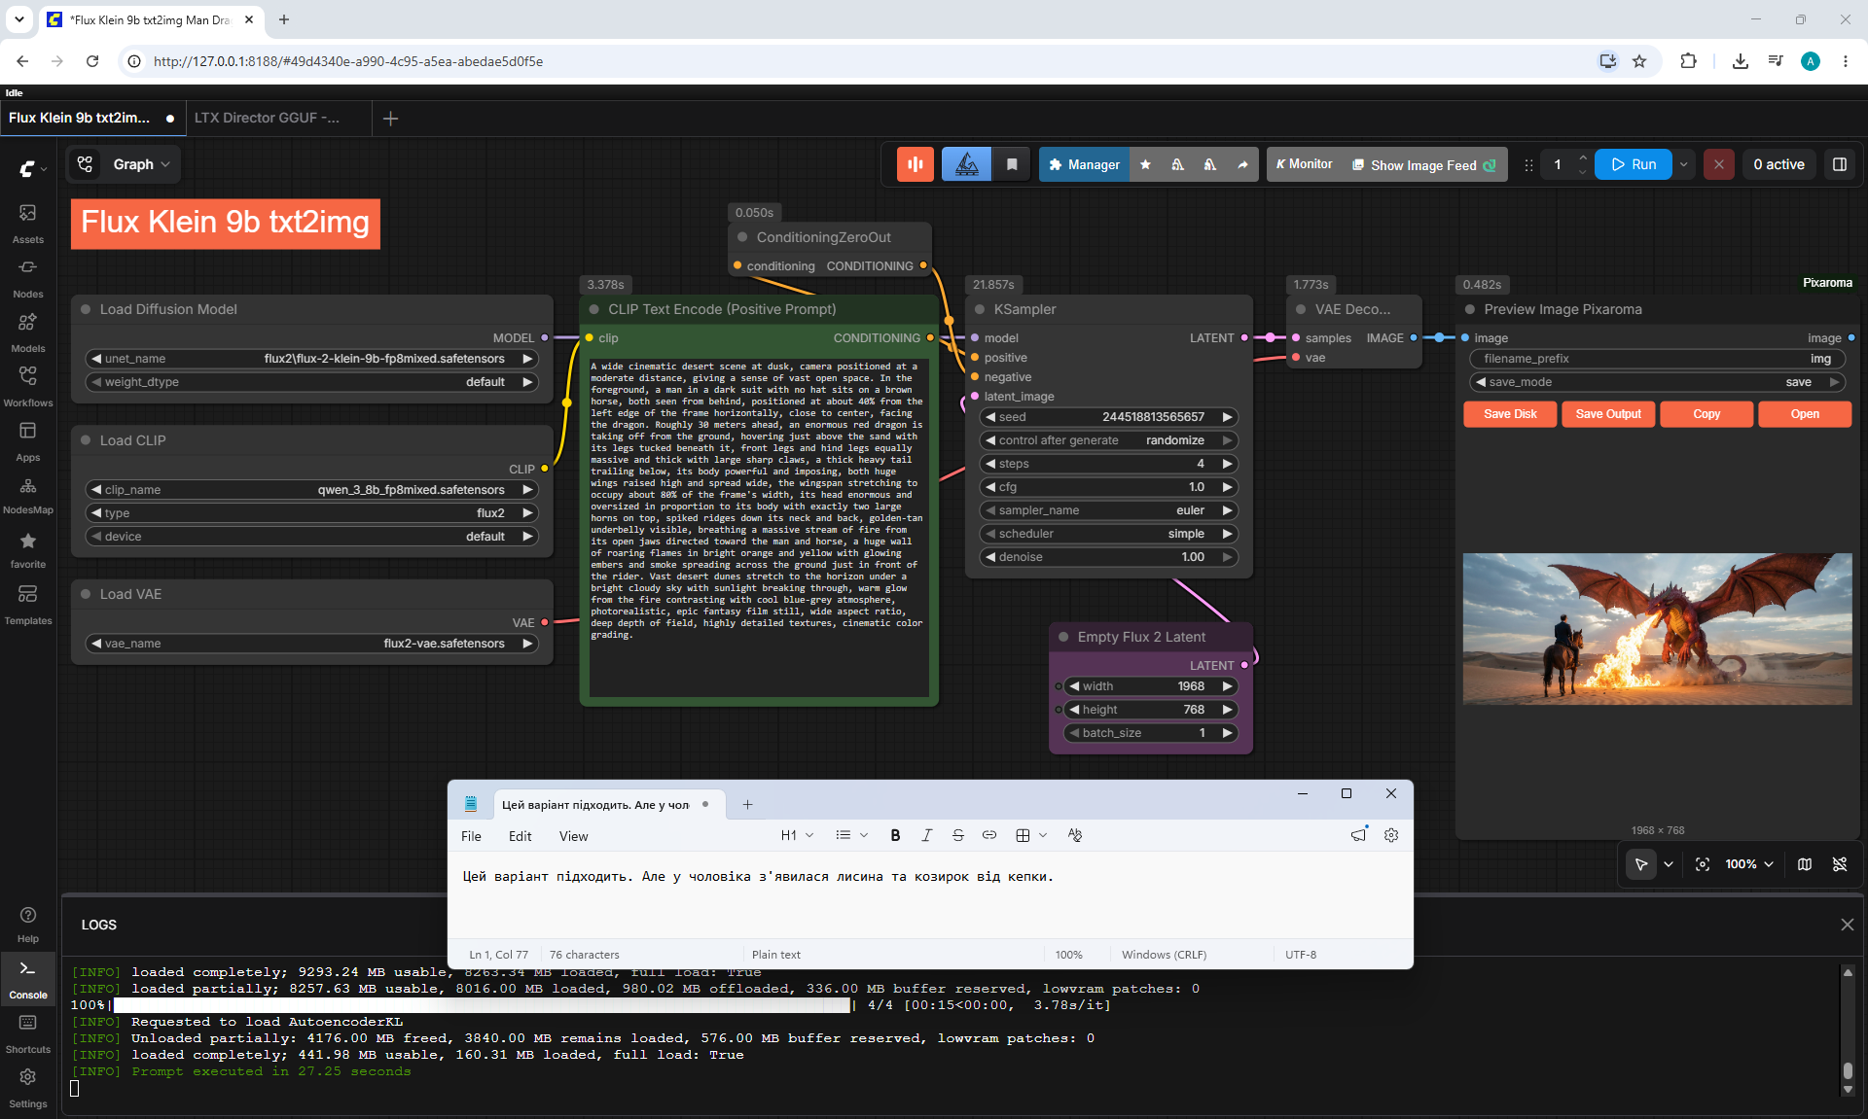Collapse the Load VAE node
The image size is (1868, 1119).
tap(86, 594)
